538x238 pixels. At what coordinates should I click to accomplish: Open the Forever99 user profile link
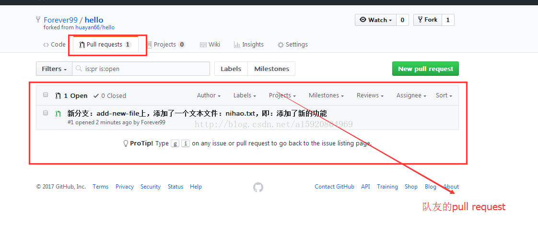click(x=61, y=20)
